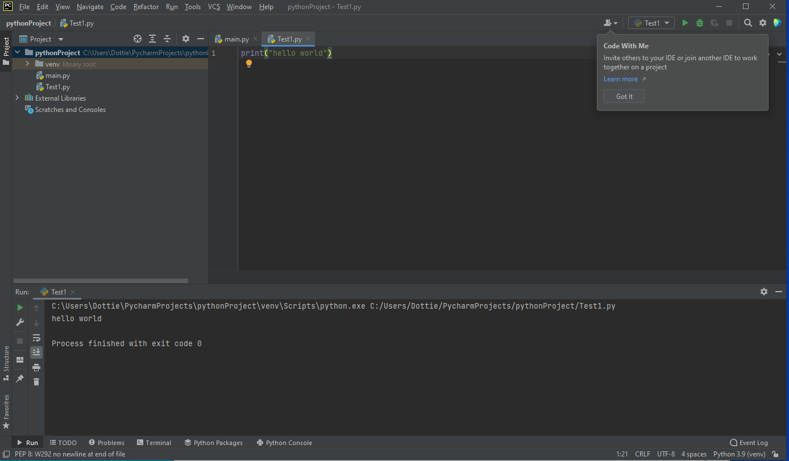Open Run panel settings gear
The width and height of the screenshot is (789, 461).
(764, 292)
